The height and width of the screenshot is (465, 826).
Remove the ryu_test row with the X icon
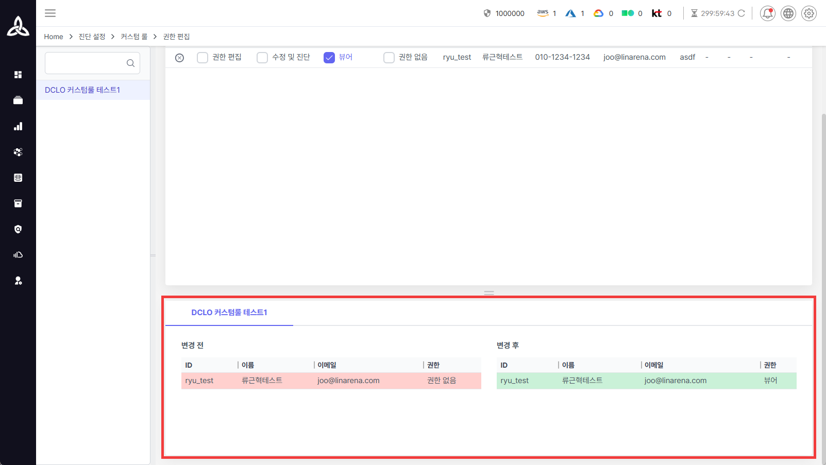(179, 58)
